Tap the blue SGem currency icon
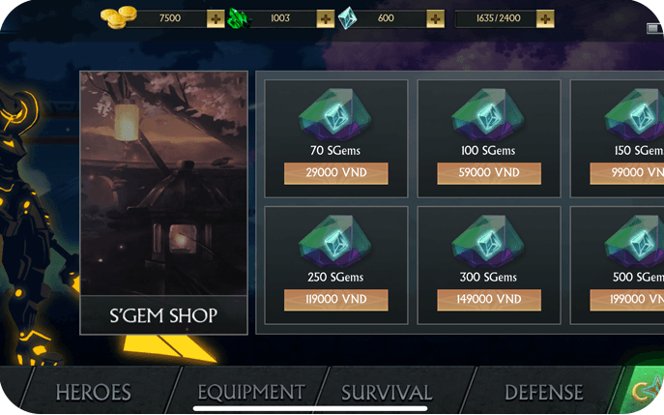664x415 pixels. (x=348, y=18)
